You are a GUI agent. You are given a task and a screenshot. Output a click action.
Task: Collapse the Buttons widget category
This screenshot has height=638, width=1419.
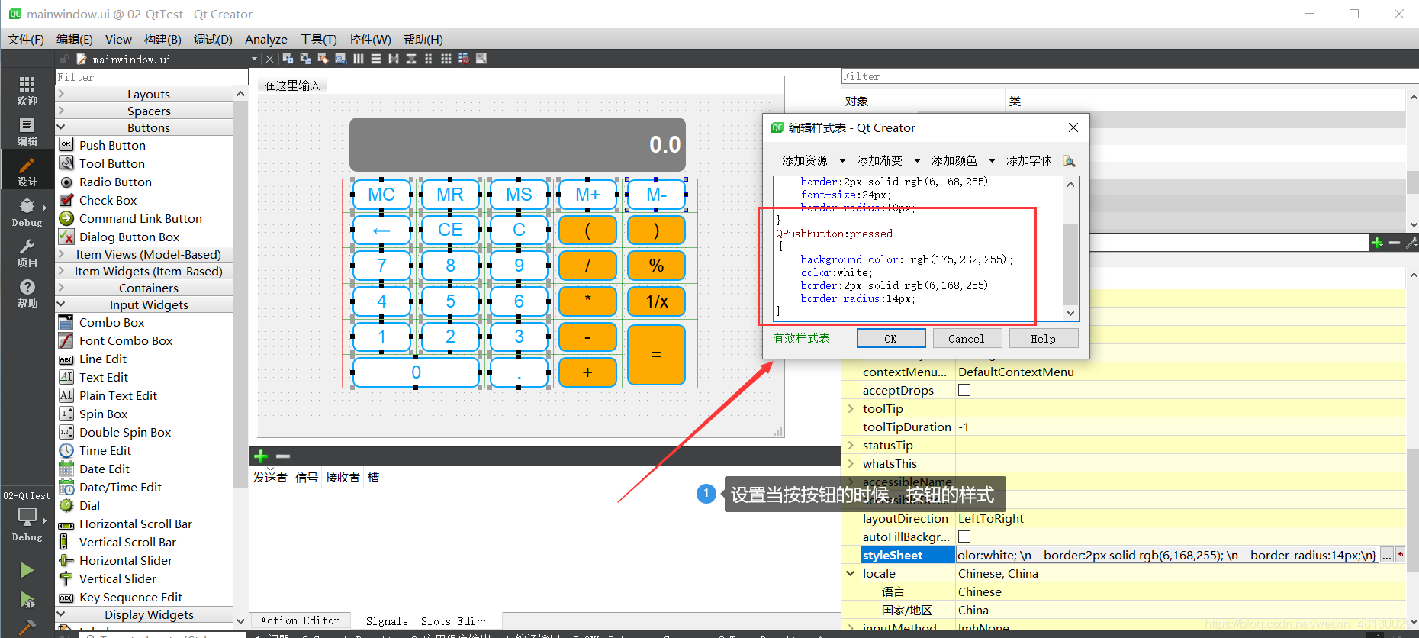click(x=61, y=127)
